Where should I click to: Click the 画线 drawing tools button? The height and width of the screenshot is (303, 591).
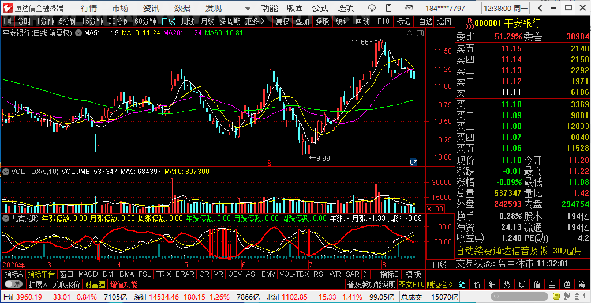pos(362,21)
